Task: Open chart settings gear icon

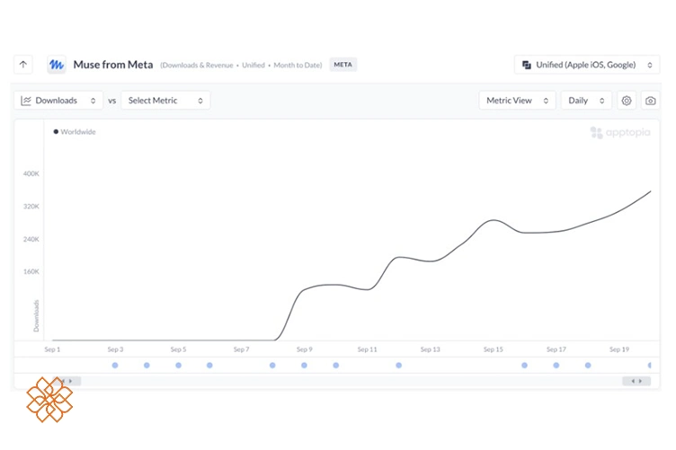Action: (627, 101)
